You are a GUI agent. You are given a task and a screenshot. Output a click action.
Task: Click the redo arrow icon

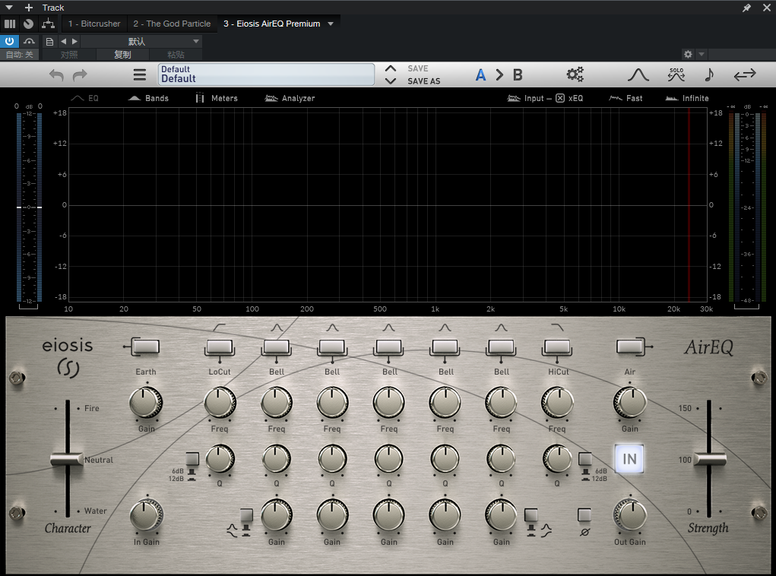(80, 75)
